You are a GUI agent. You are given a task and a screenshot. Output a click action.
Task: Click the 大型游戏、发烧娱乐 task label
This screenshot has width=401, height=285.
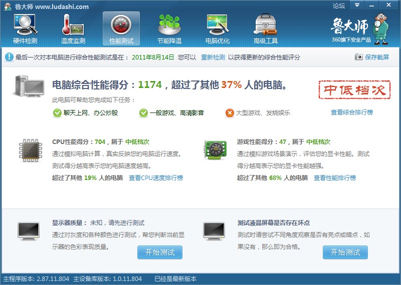pyautogui.click(x=263, y=112)
